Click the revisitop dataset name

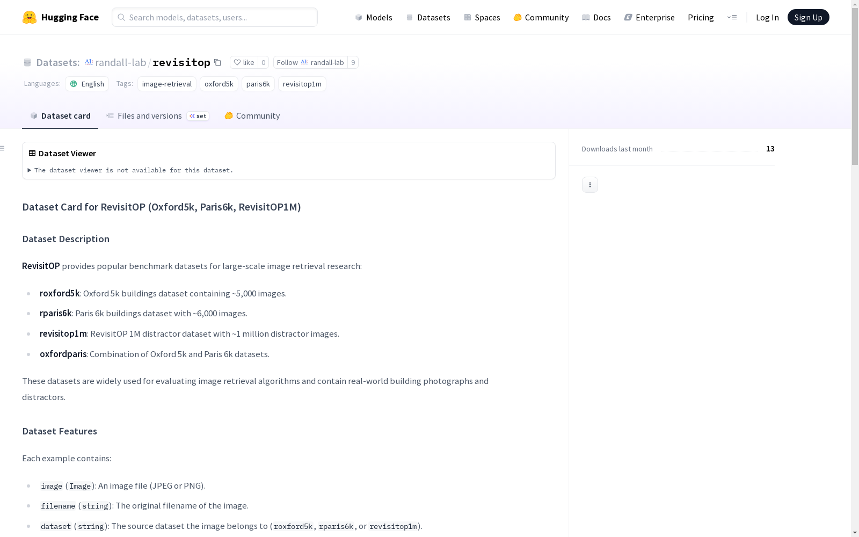[x=181, y=62]
